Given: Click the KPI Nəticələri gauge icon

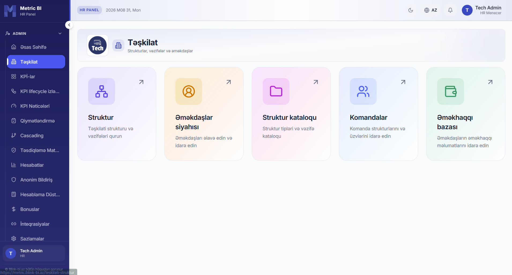Looking at the screenshot, I should pos(14,106).
